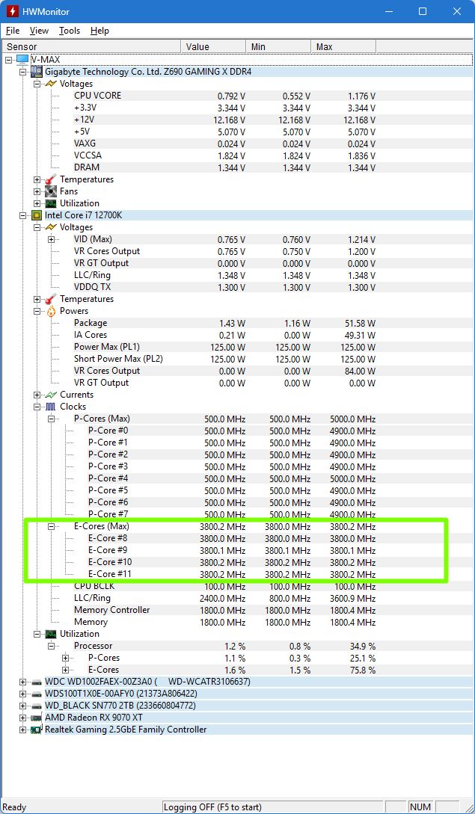Collapse the Gigabyte Z690 motherboard node

[x=22, y=72]
